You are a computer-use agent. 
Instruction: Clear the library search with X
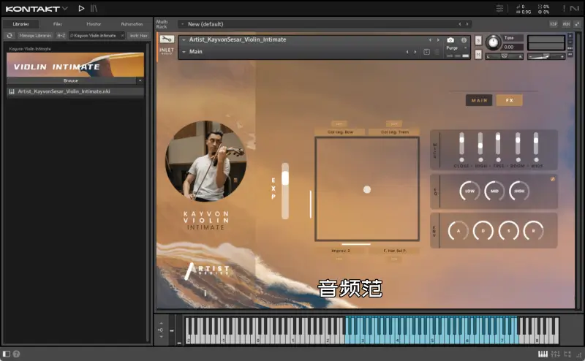122,35
